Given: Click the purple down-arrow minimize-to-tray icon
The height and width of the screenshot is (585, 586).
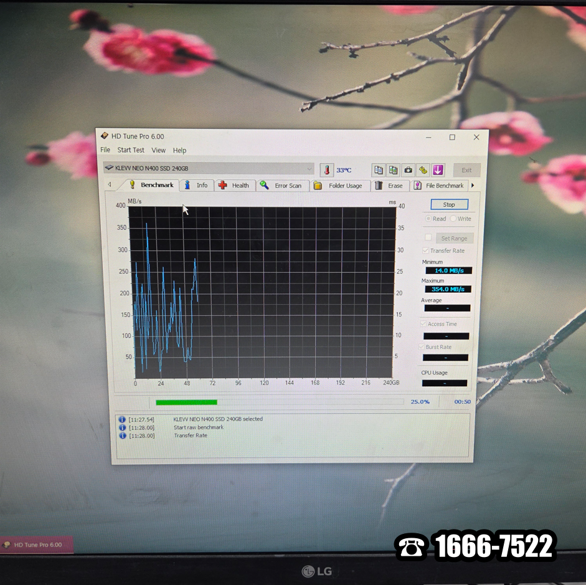Looking at the screenshot, I should tap(438, 170).
